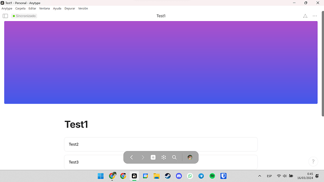Go back with the navigation arrow
Image resolution: width=324 pixels, height=182 pixels.
131,157
